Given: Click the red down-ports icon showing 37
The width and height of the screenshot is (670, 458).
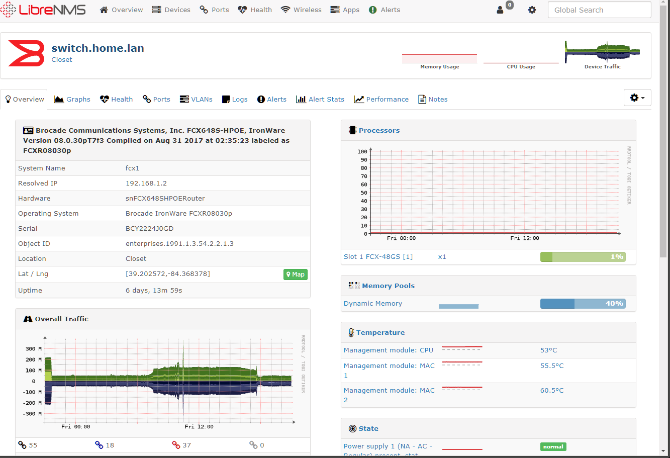Looking at the screenshot, I should pos(176,445).
